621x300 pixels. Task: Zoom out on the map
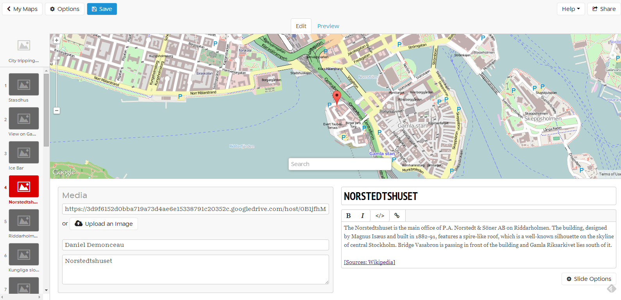(57, 111)
